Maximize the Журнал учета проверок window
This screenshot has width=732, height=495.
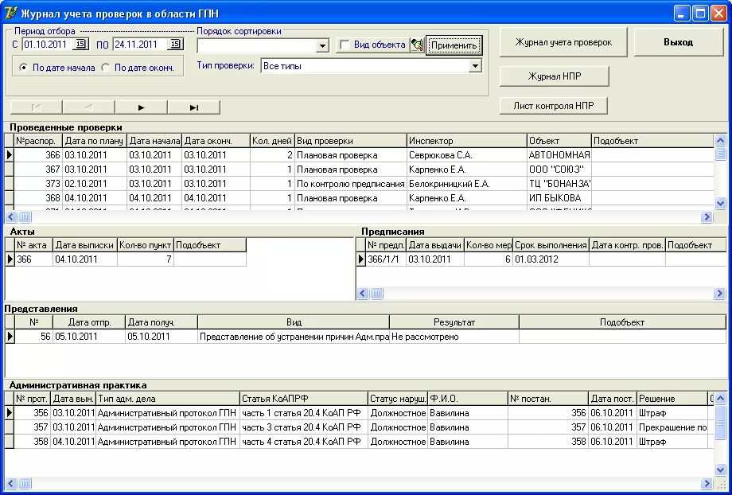click(x=700, y=13)
